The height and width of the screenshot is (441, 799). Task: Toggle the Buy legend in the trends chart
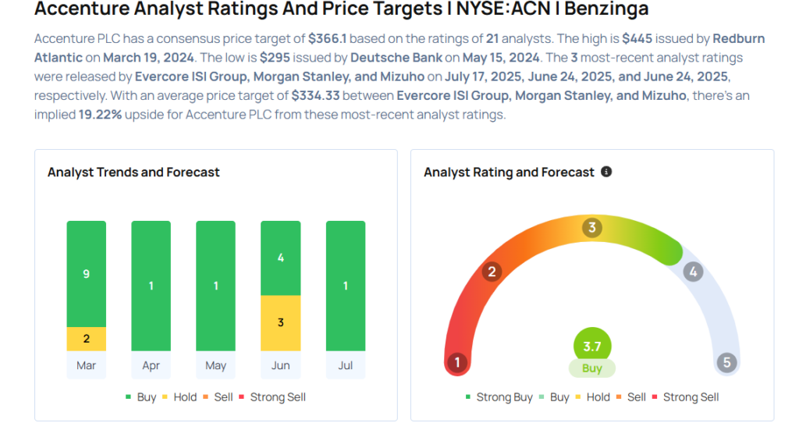[140, 397]
